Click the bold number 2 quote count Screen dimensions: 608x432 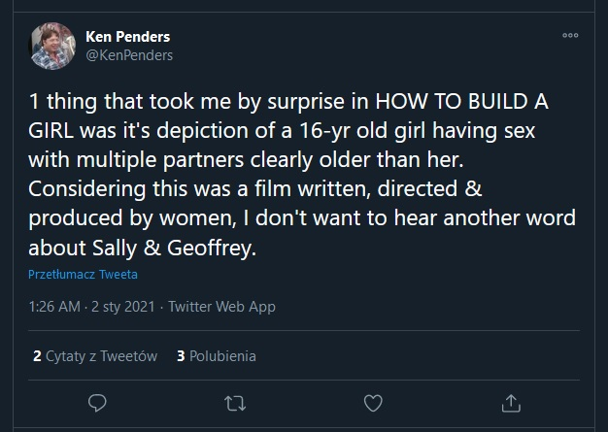click(37, 356)
